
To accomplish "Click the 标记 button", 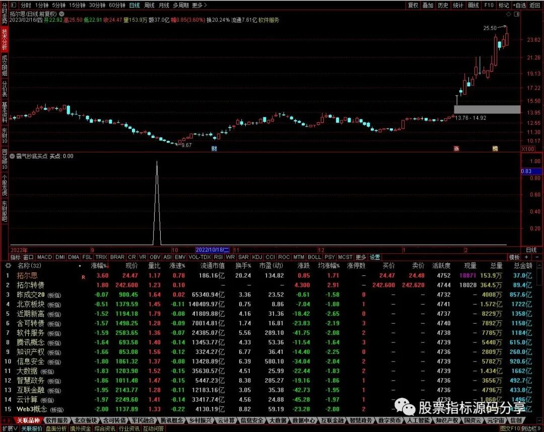I will [x=504, y=5].
